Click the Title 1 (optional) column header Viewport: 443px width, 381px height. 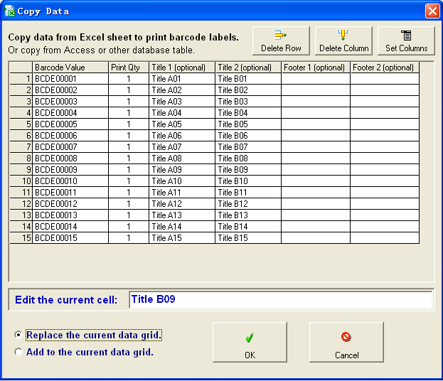tap(182, 68)
